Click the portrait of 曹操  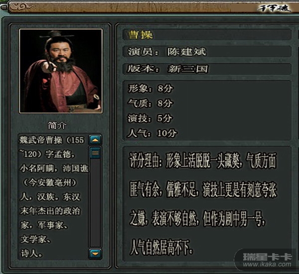click(61, 71)
